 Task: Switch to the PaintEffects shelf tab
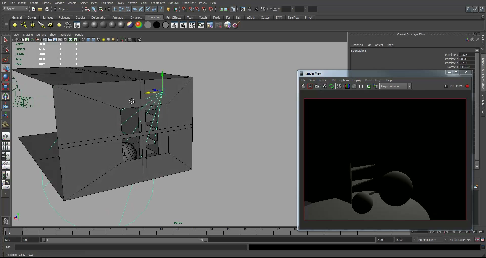[174, 17]
